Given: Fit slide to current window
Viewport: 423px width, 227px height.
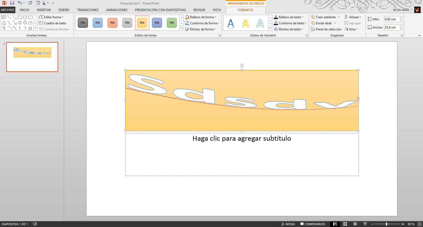Looking at the screenshot, I should tap(420, 224).
